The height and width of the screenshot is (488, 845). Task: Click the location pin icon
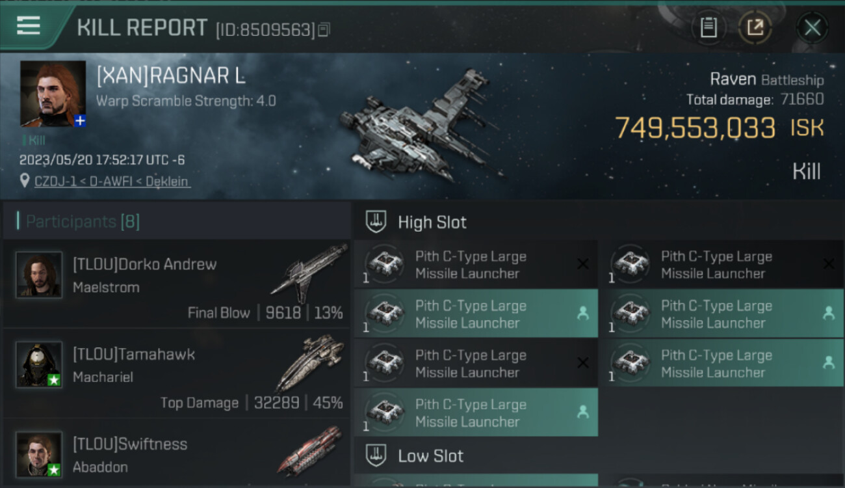pos(25,180)
